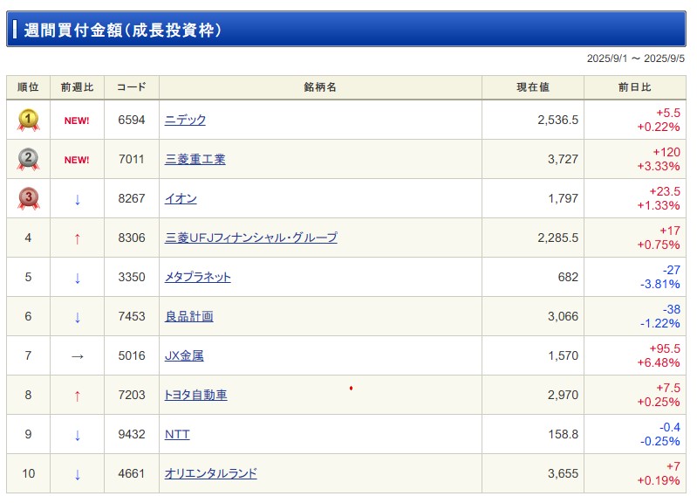Viewport: 697px width, 503px height.
Task: Open the JX金属 stock link
Action: pyautogui.click(x=184, y=355)
